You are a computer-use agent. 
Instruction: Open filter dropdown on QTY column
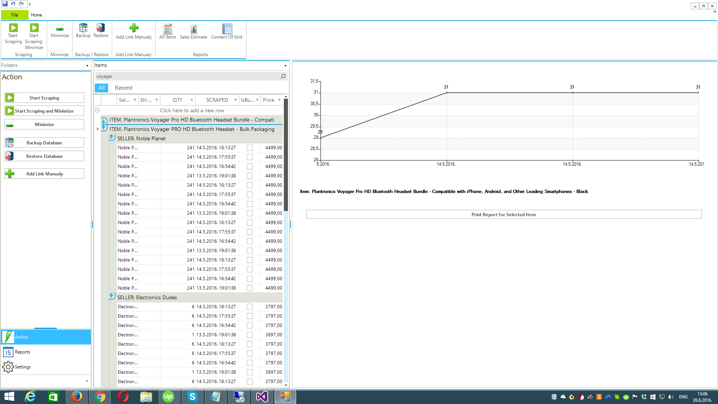coord(192,100)
